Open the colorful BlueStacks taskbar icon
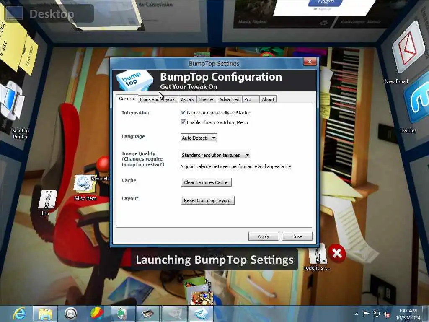The image size is (429, 322). coord(97,314)
